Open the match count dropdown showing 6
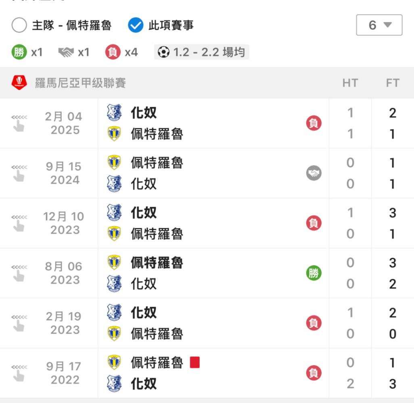The width and height of the screenshot is (414, 403). (379, 25)
